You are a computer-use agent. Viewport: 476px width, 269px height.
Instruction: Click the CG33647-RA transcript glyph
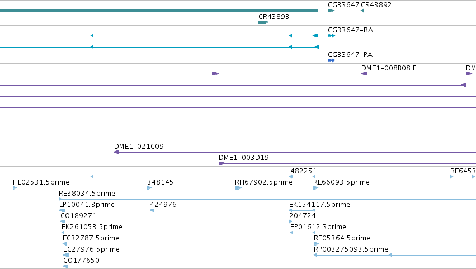click(x=331, y=36)
